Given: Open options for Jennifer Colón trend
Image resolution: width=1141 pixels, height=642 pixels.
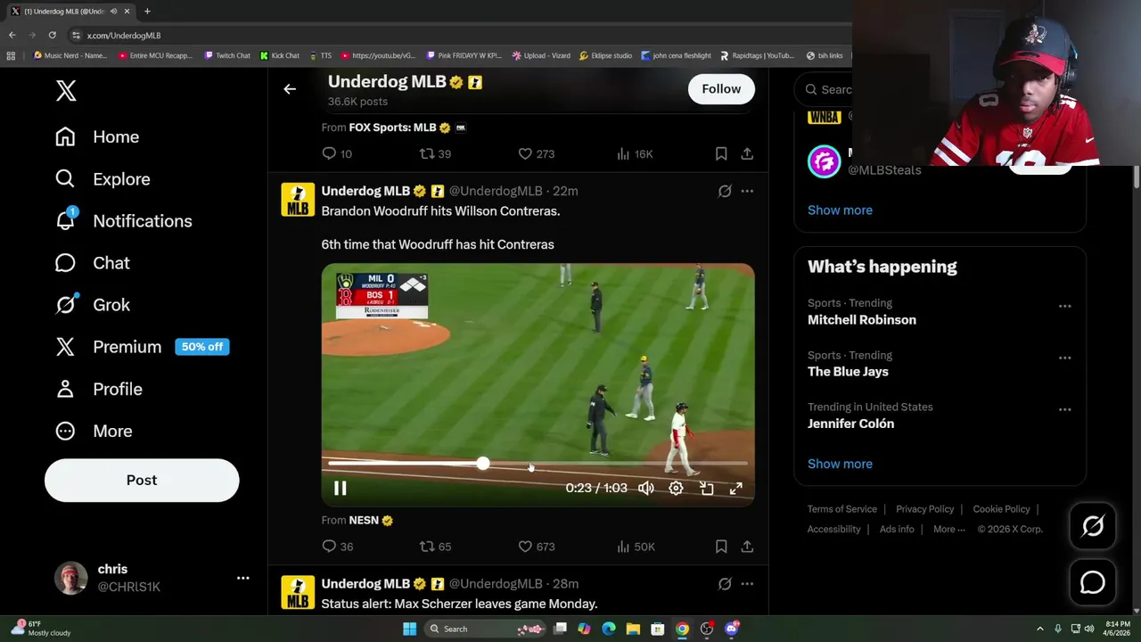Looking at the screenshot, I should click(x=1064, y=409).
